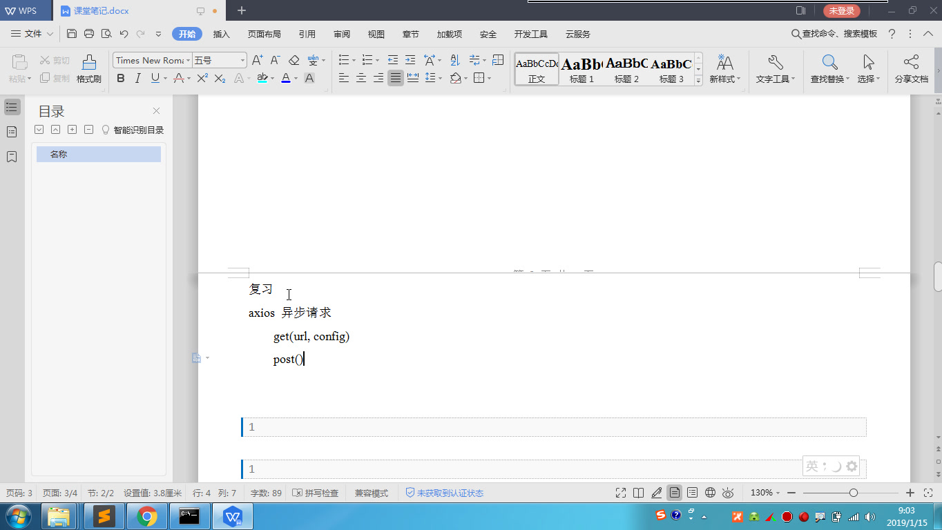Align text right

click(378, 79)
